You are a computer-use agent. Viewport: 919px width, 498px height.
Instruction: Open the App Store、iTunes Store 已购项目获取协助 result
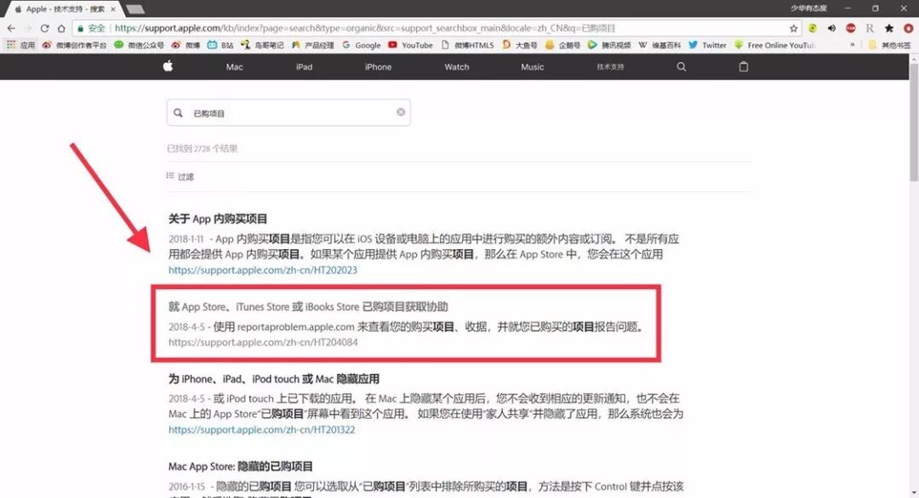308,307
